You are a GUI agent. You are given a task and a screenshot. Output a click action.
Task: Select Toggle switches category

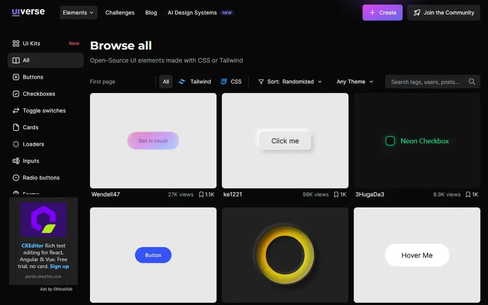click(x=46, y=111)
